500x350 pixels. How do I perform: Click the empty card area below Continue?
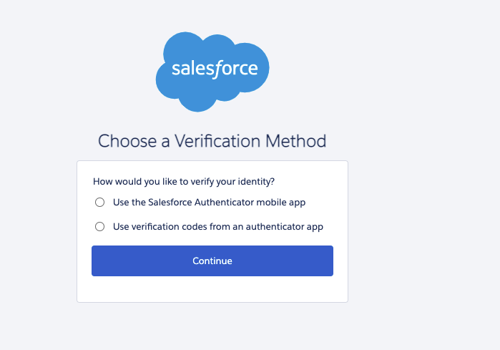click(212, 288)
